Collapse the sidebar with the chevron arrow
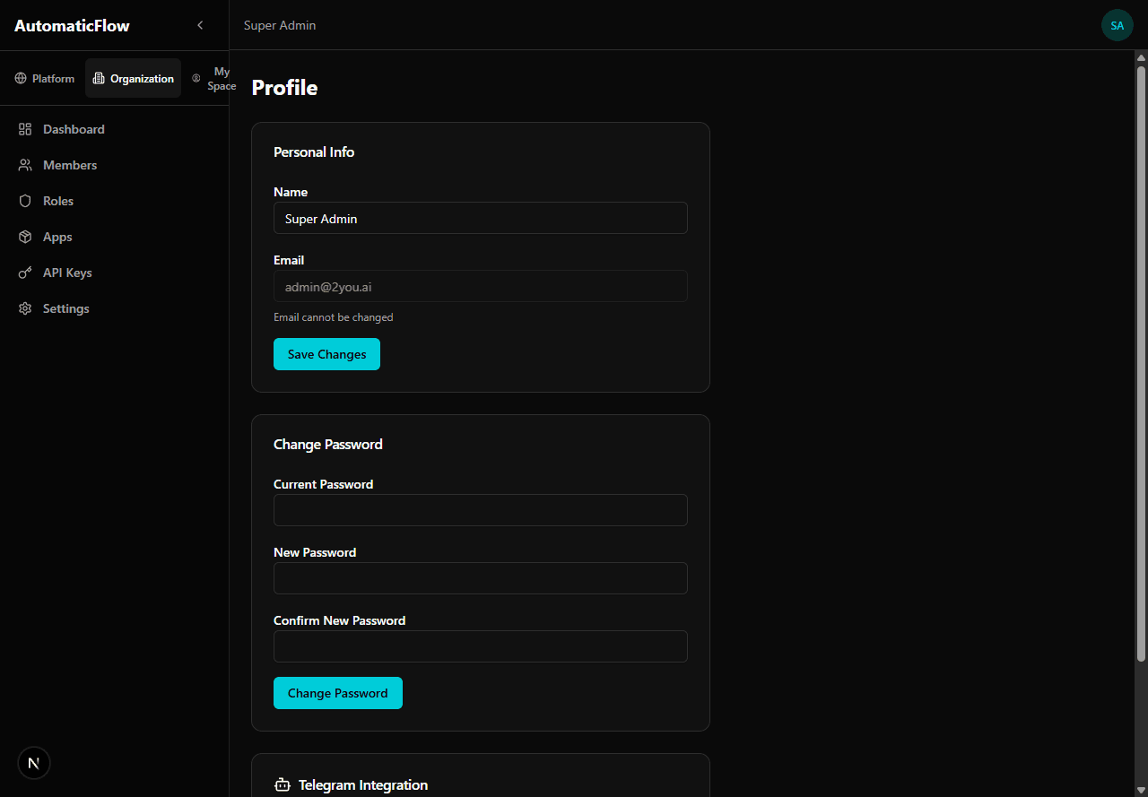The width and height of the screenshot is (1148, 797). click(x=200, y=25)
